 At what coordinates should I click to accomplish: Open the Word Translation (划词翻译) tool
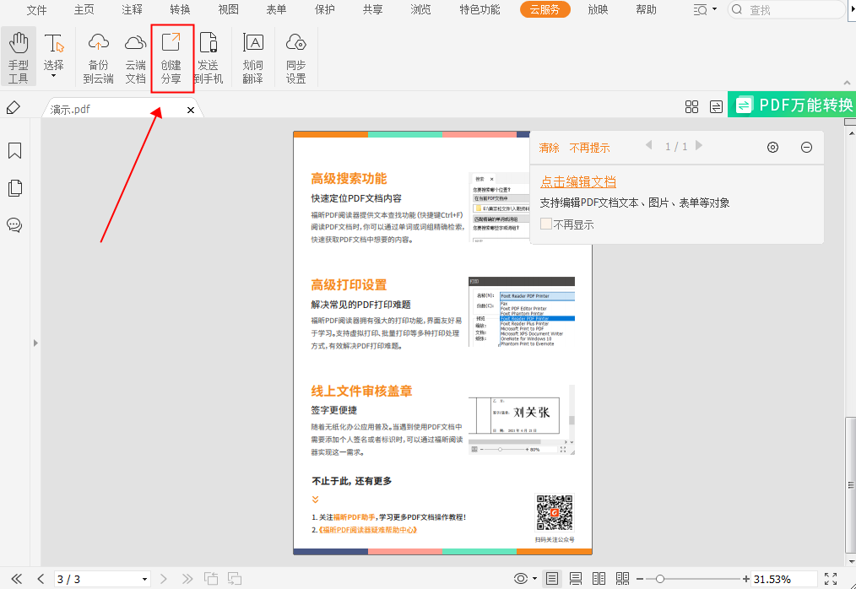point(254,57)
